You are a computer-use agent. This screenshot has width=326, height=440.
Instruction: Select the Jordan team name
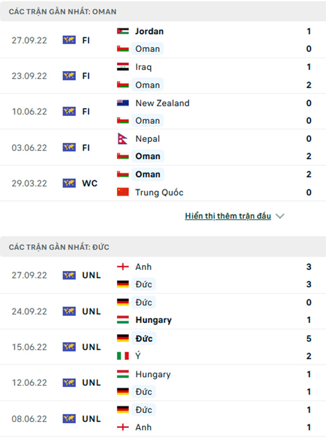(x=149, y=31)
